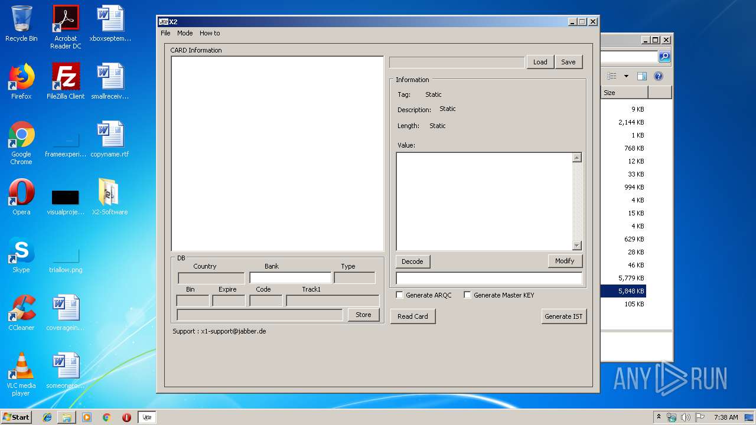This screenshot has height=425, width=756.
Task: Enable the Generate ARQC checkbox
Action: [x=400, y=295]
